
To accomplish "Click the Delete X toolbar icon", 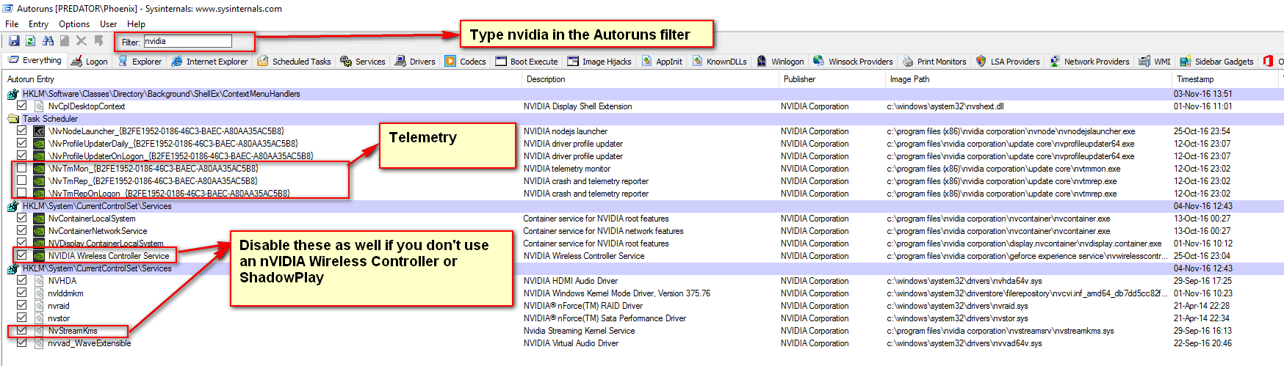I will pos(82,41).
